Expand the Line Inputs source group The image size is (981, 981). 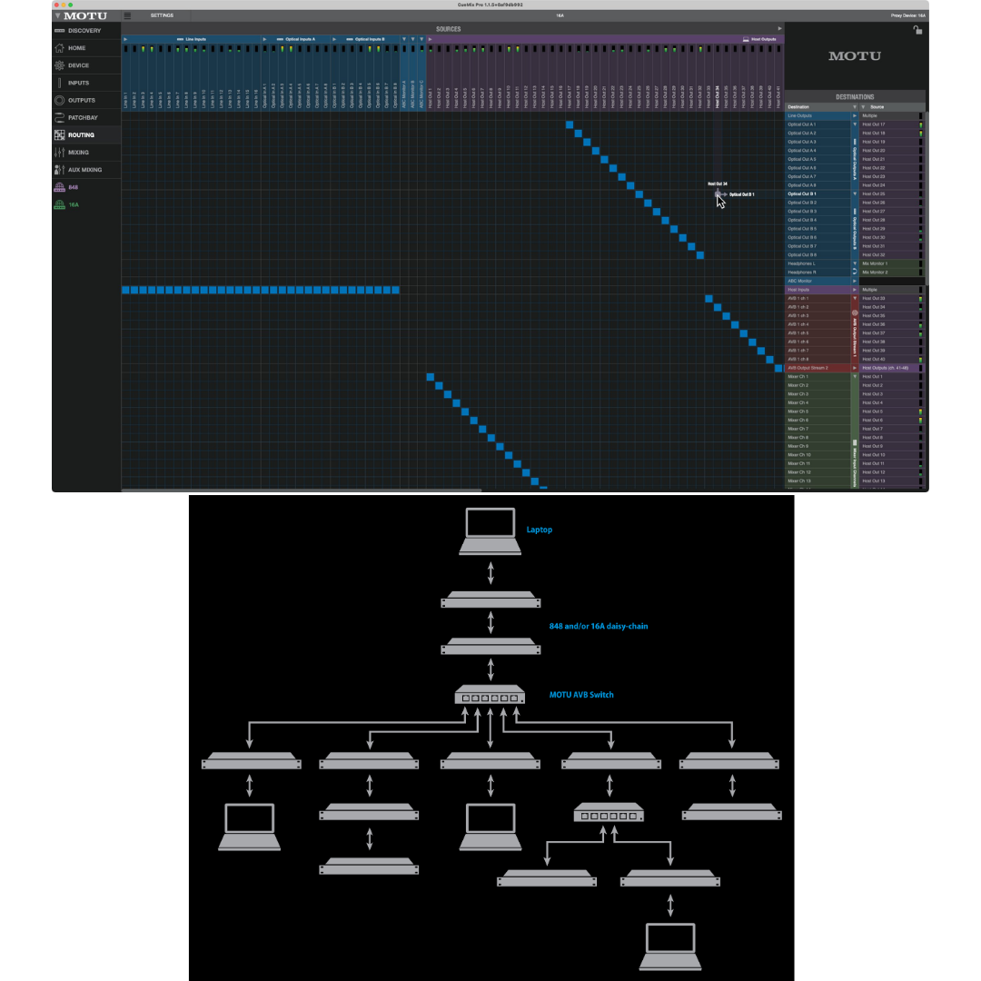click(125, 39)
